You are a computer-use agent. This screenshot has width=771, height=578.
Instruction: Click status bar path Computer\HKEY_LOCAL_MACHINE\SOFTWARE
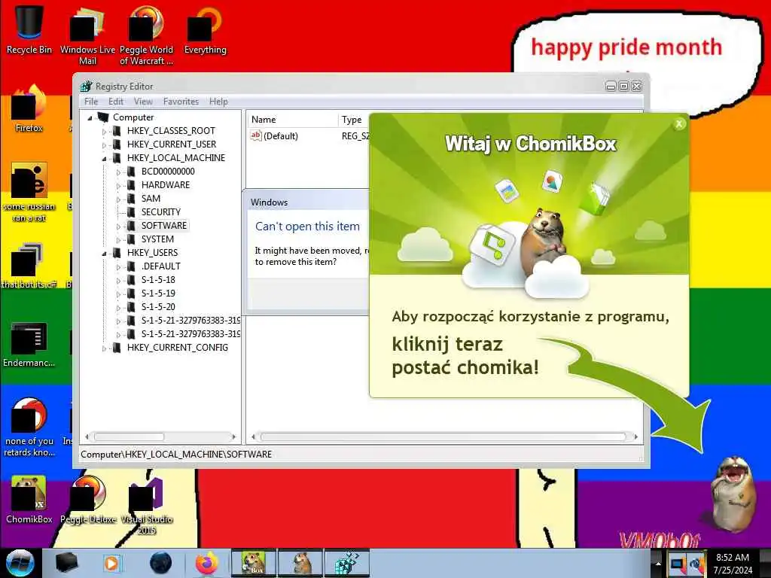pos(176,455)
